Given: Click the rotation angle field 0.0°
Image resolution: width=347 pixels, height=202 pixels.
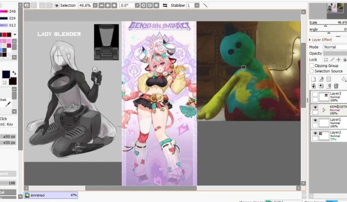Looking at the screenshot, I should (x=127, y=5).
